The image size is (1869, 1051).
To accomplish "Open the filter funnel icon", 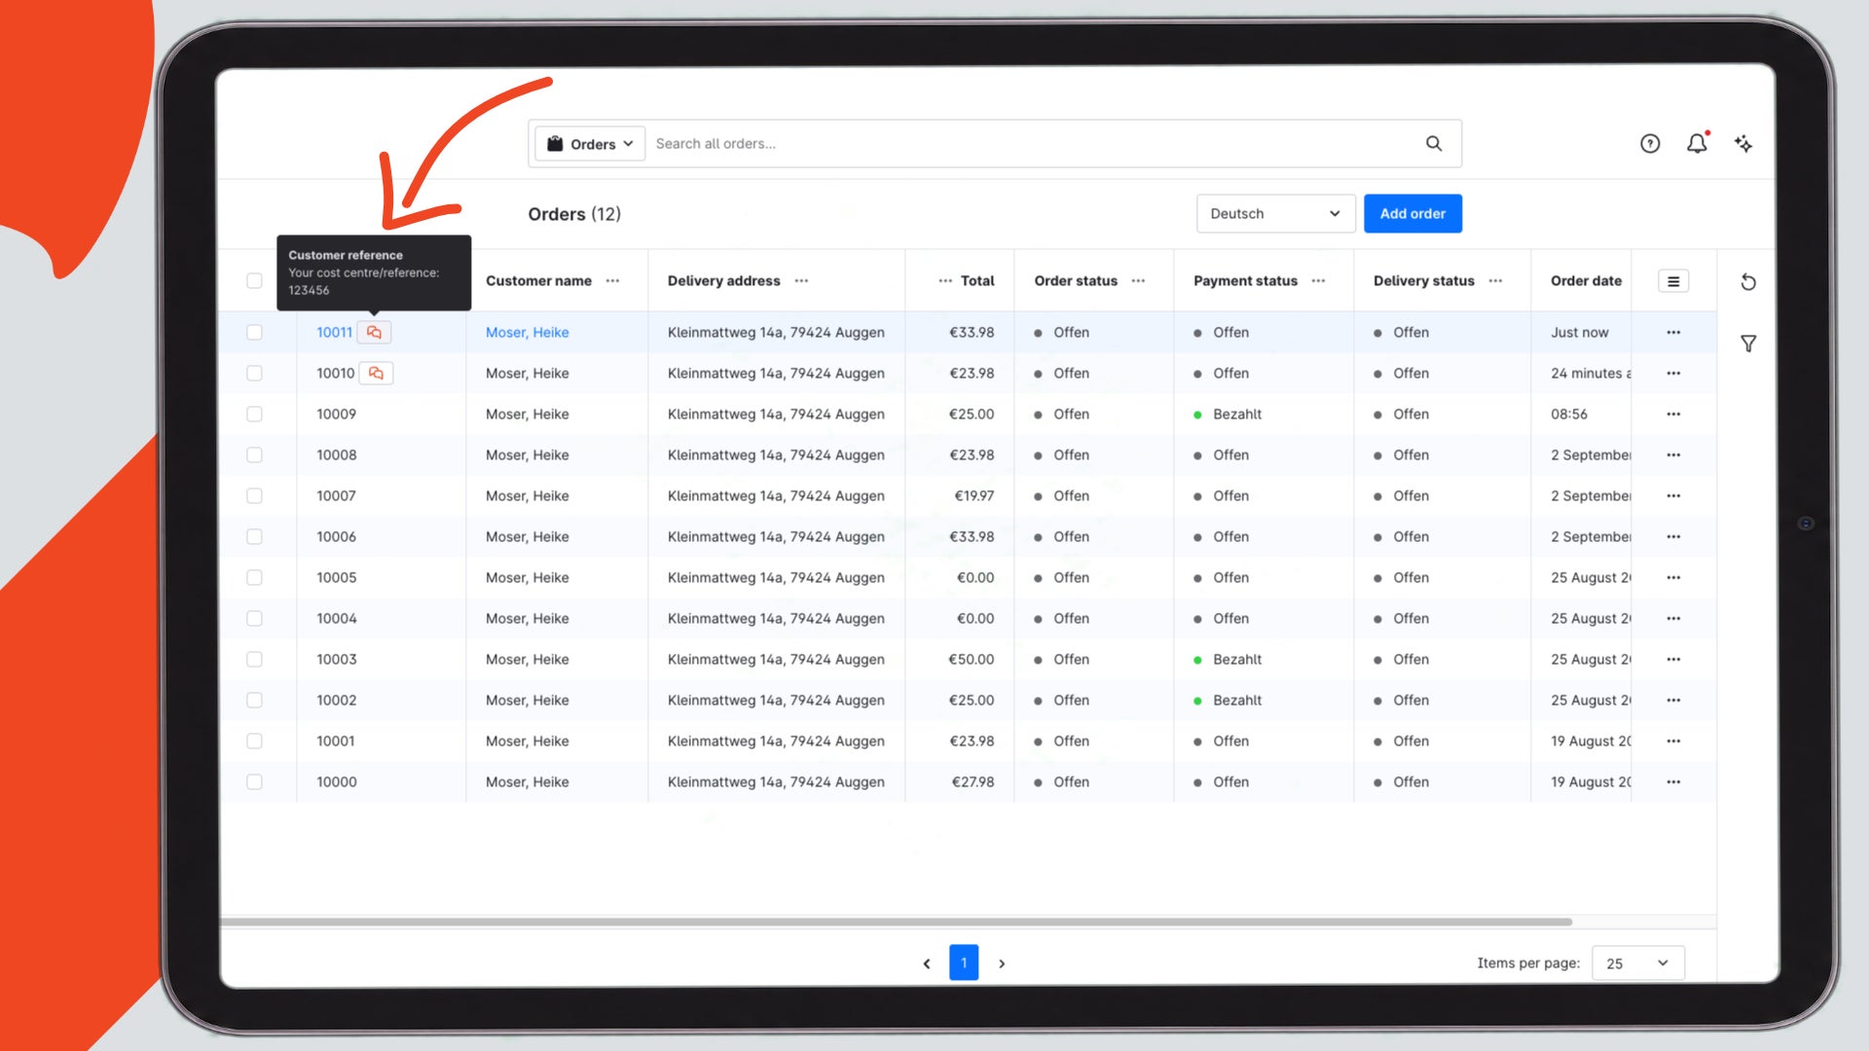I will point(1748,344).
